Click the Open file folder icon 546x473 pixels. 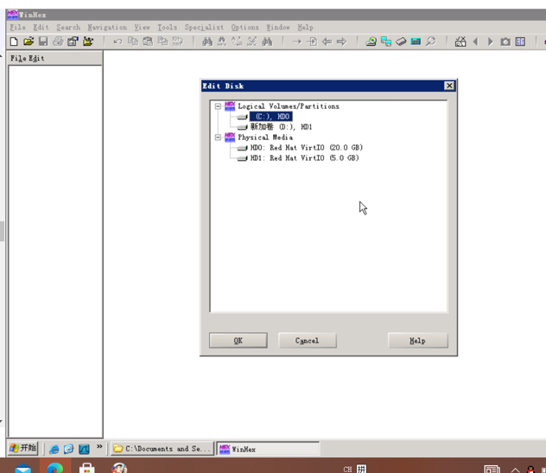29,42
